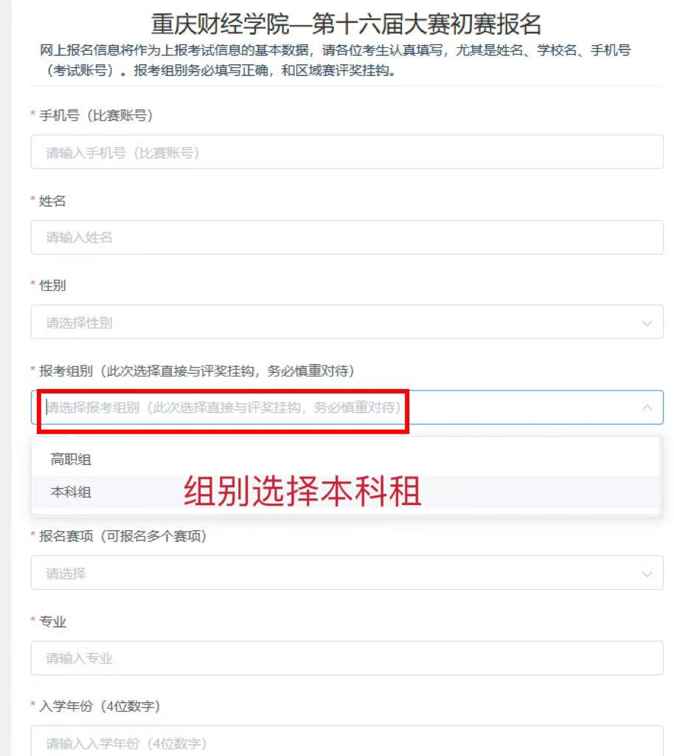Click the chevron in the 报名赛项 select box

647,574
